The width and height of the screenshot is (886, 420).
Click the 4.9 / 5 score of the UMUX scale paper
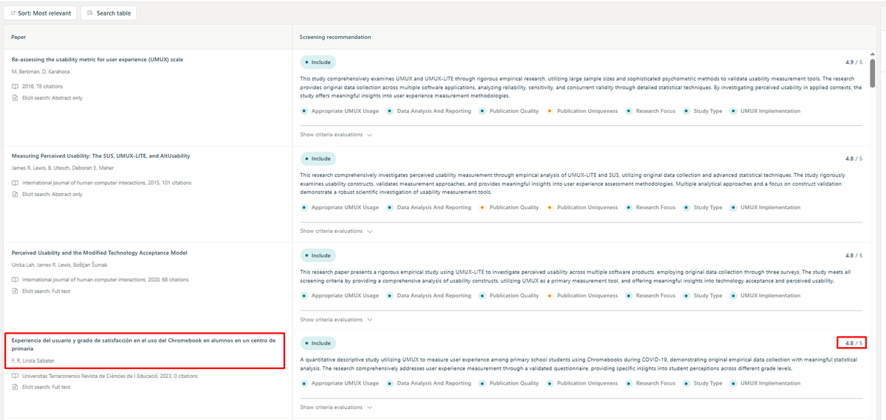tap(854, 62)
